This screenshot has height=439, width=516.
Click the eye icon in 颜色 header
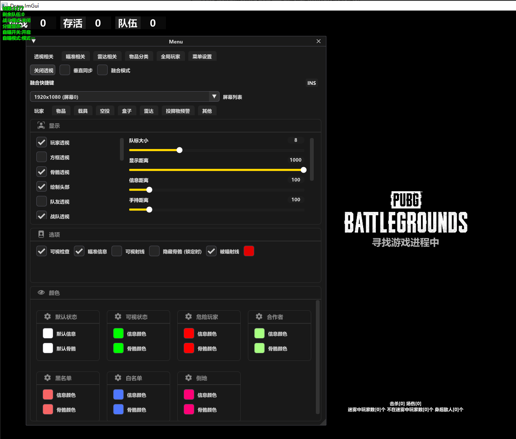(41, 293)
